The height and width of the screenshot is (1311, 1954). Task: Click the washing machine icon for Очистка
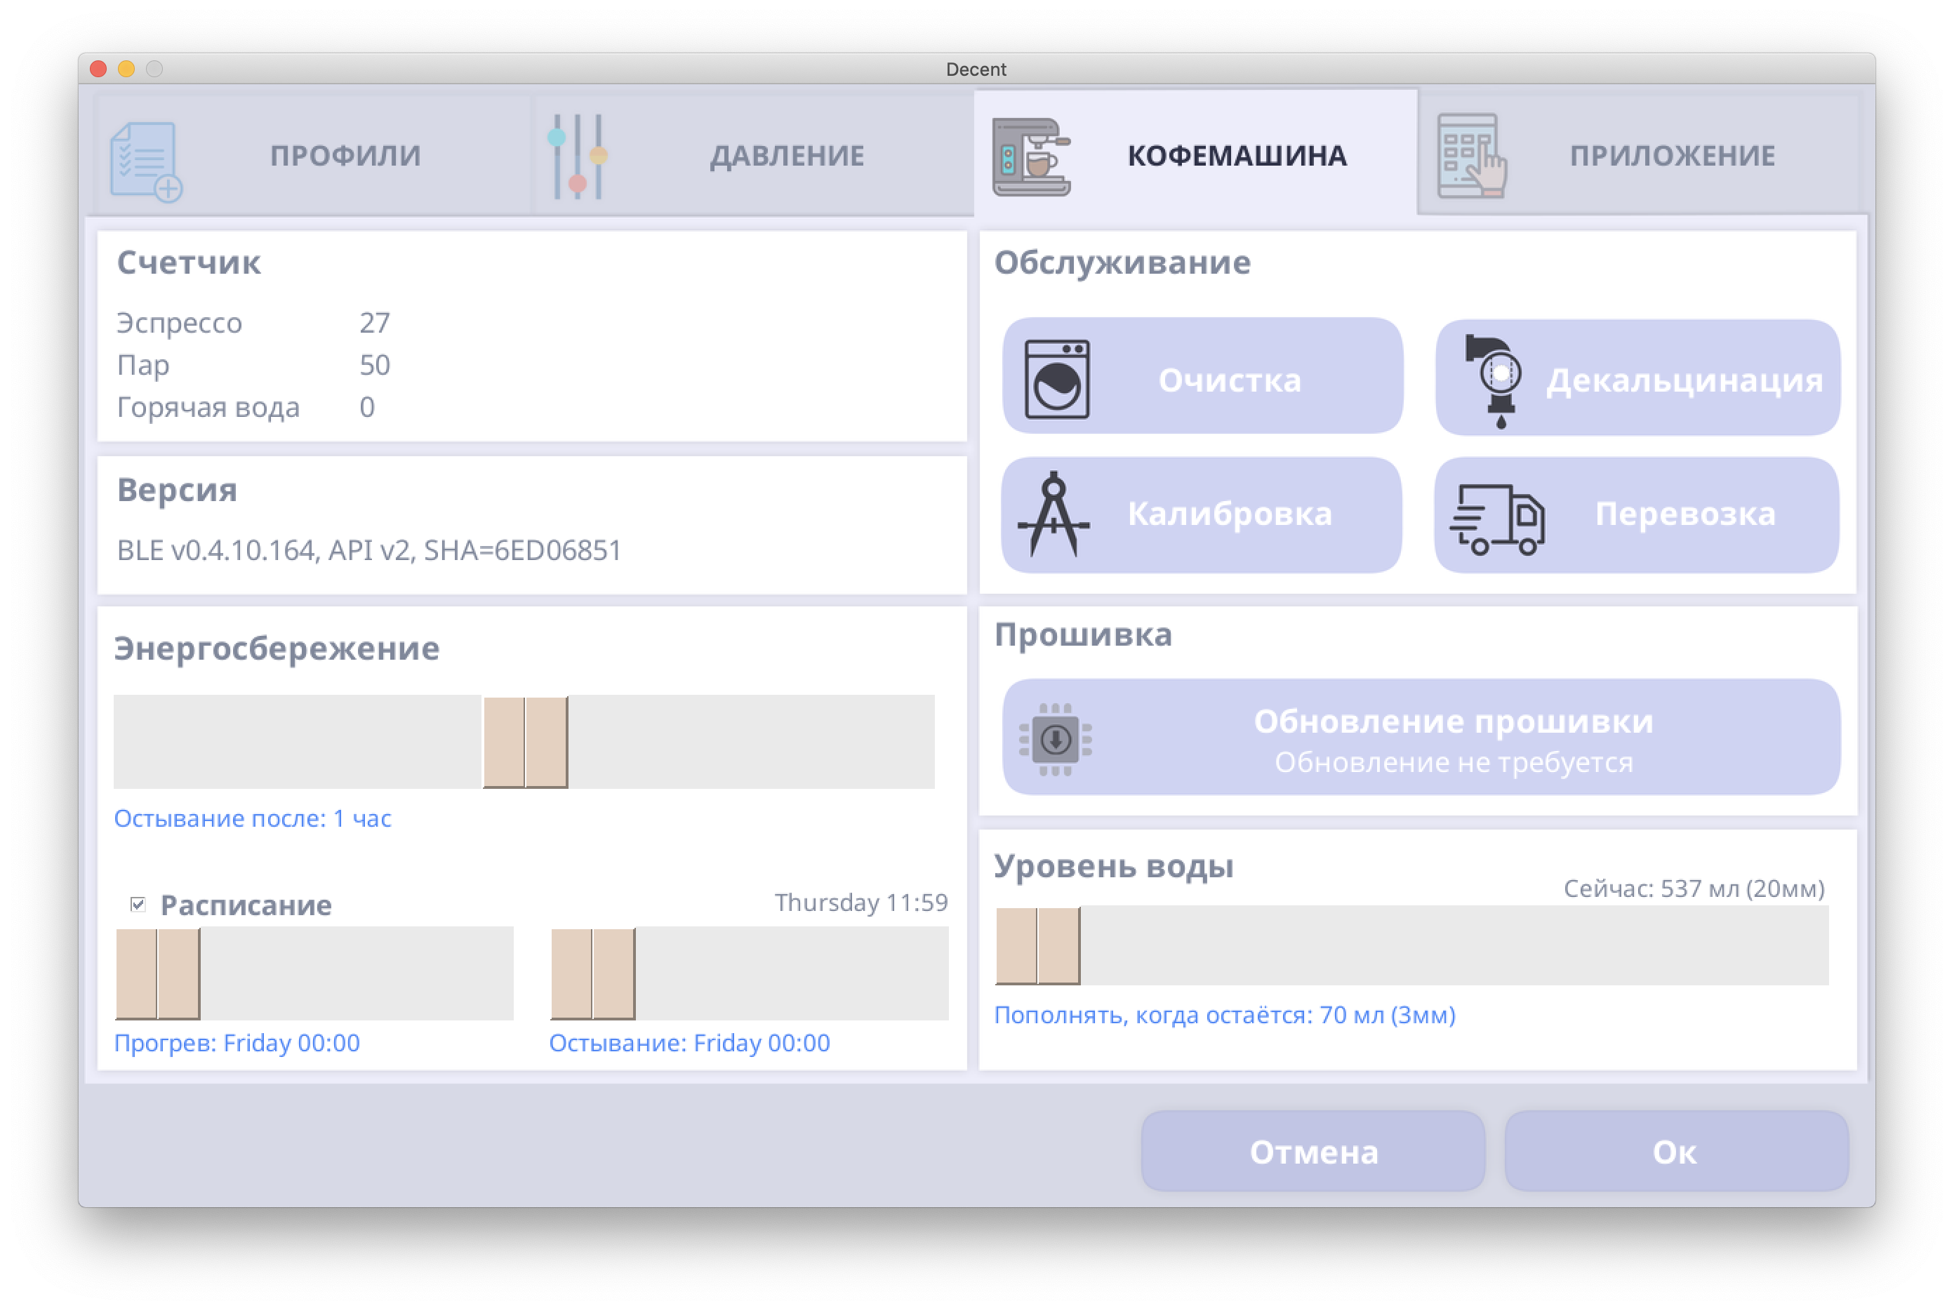tap(1057, 379)
